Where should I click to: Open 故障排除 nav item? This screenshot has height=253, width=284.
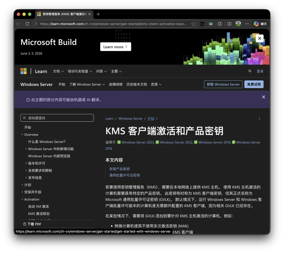point(116,84)
